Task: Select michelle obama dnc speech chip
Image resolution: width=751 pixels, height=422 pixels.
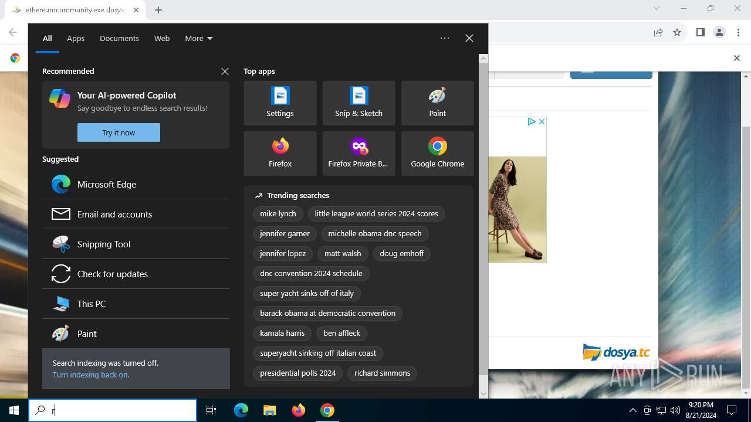Action: coord(375,234)
